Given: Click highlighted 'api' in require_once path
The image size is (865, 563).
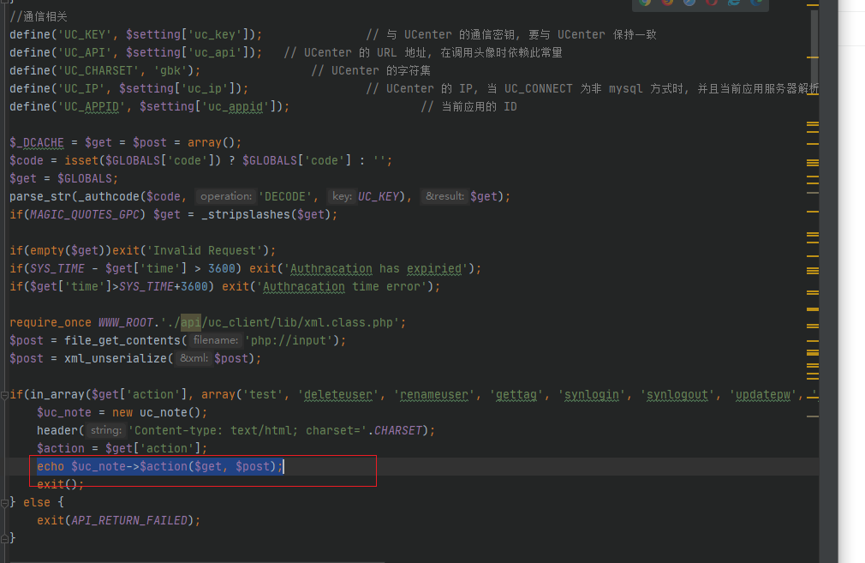Looking at the screenshot, I should point(191,322).
